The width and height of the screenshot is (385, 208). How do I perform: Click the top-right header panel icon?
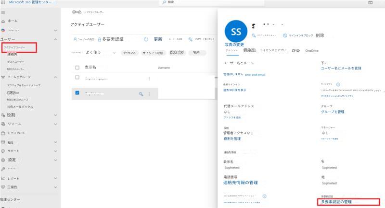(x=370, y=2)
